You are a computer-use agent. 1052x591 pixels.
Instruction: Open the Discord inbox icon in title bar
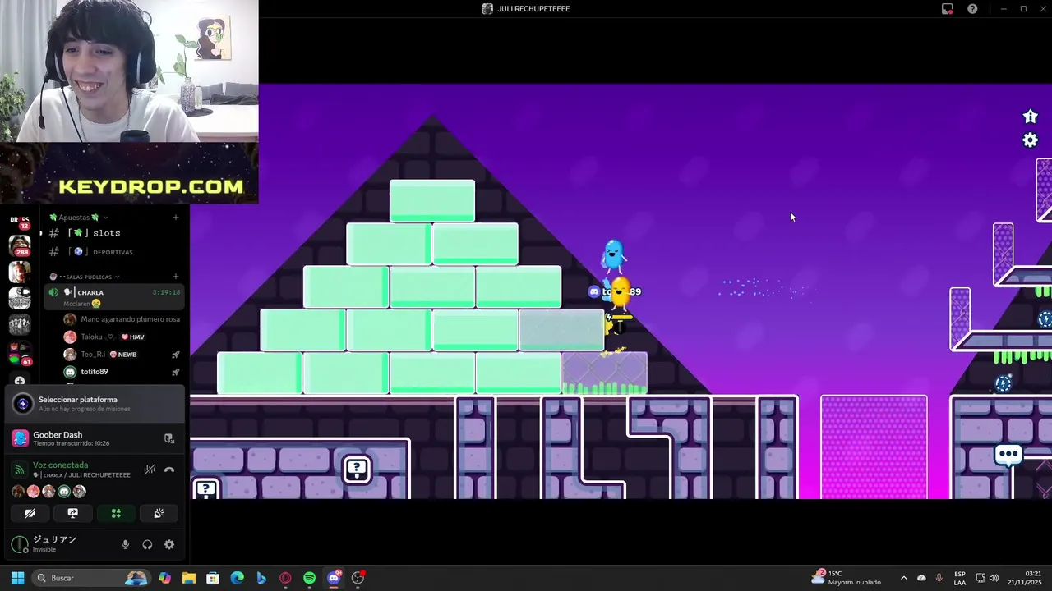(947, 9)
